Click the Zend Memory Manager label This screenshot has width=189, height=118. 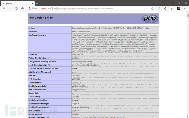coord(39,104)
